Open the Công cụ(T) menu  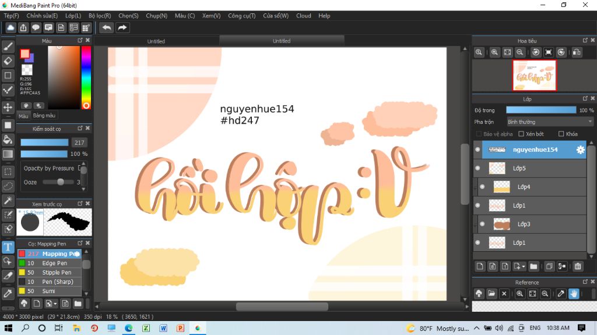[x=242, y=16]
